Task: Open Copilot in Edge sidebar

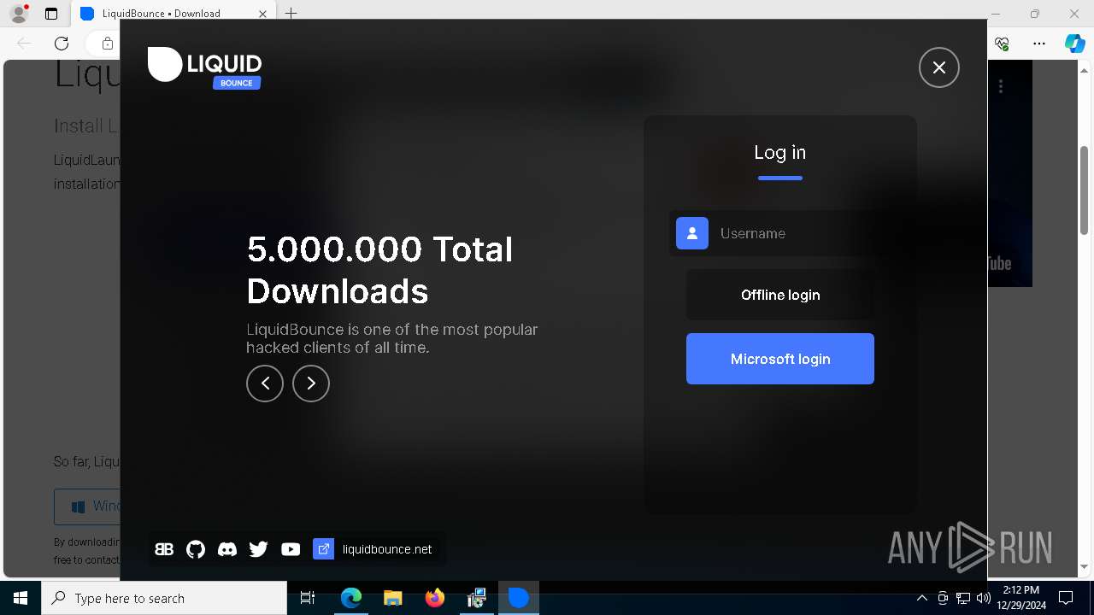Action: (1074, 44)
